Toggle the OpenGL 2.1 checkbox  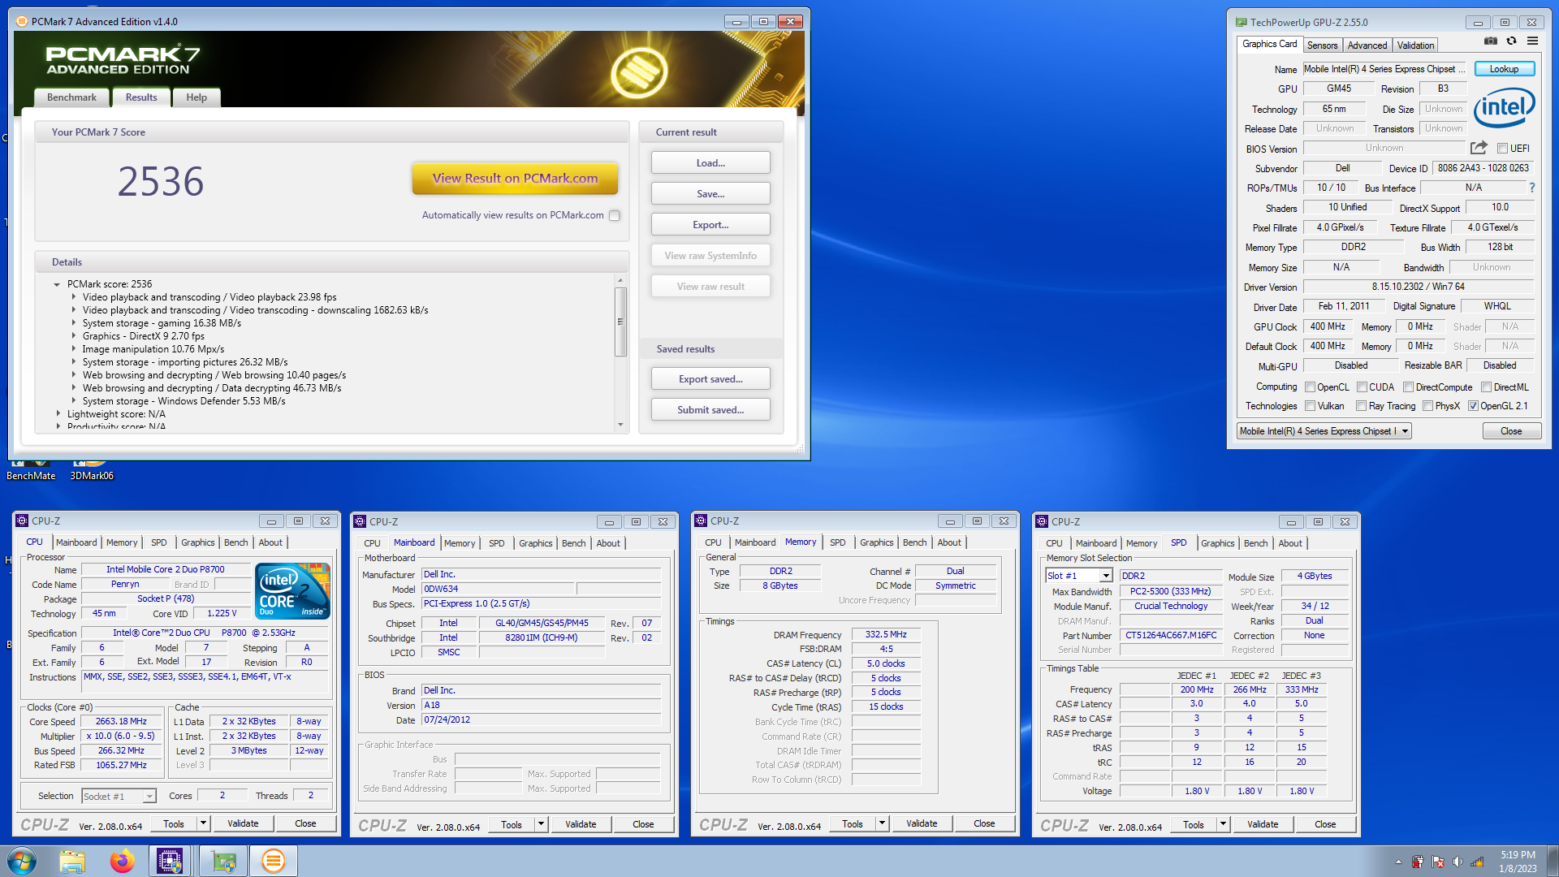tap(1473, 406)
